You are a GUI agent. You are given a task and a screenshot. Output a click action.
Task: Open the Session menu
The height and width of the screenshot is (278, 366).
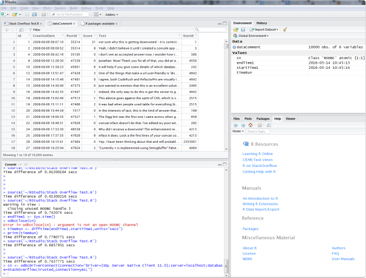(x=60, y=8)
